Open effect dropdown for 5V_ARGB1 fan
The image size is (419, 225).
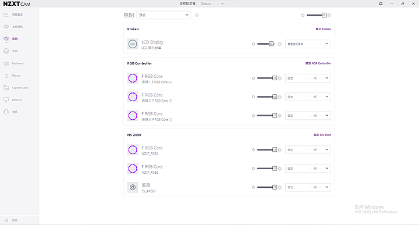[308, 187]
